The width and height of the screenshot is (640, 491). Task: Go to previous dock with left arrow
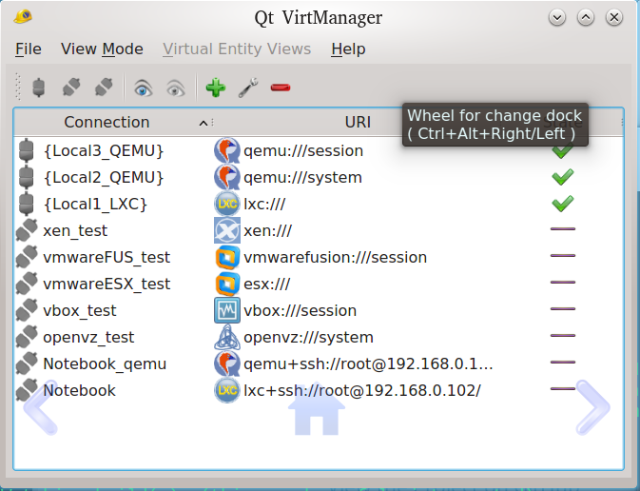(40, 406)
